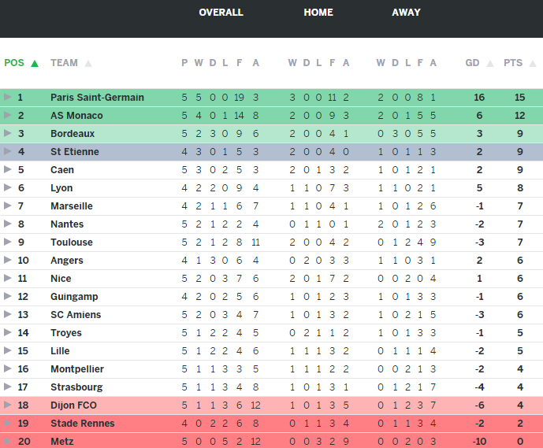Expand the Lyon row triangle
This screenshot has width=543, height=448.
coord(8,188)
